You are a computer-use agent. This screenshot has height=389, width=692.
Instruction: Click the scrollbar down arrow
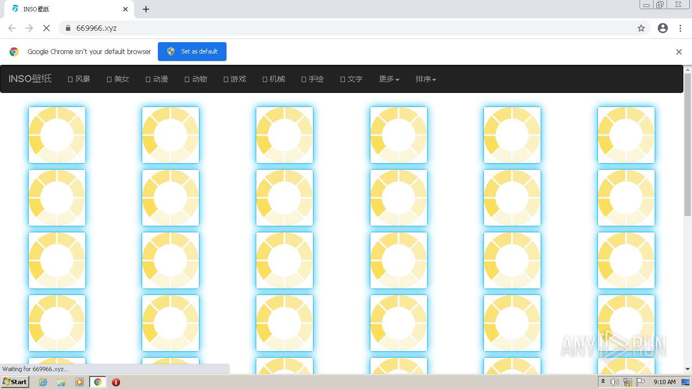coord(688,369)
